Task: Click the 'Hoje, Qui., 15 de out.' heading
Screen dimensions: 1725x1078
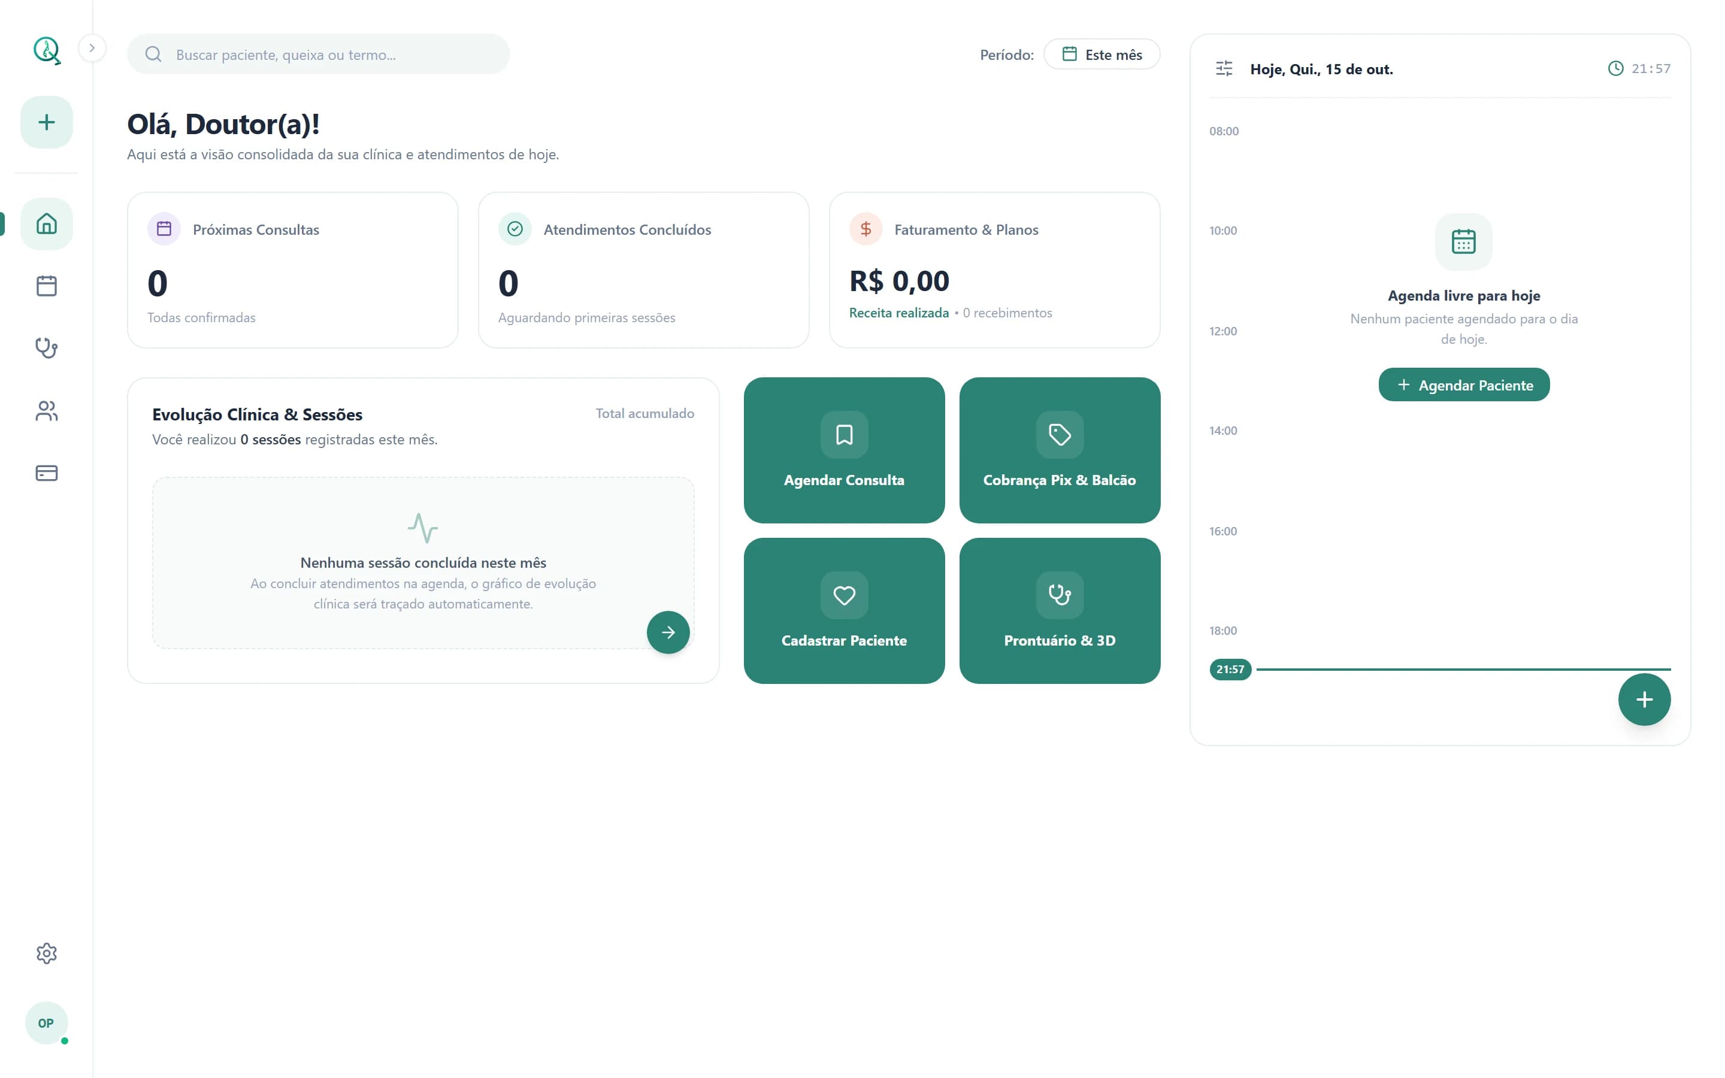Action: [1321, 69]
